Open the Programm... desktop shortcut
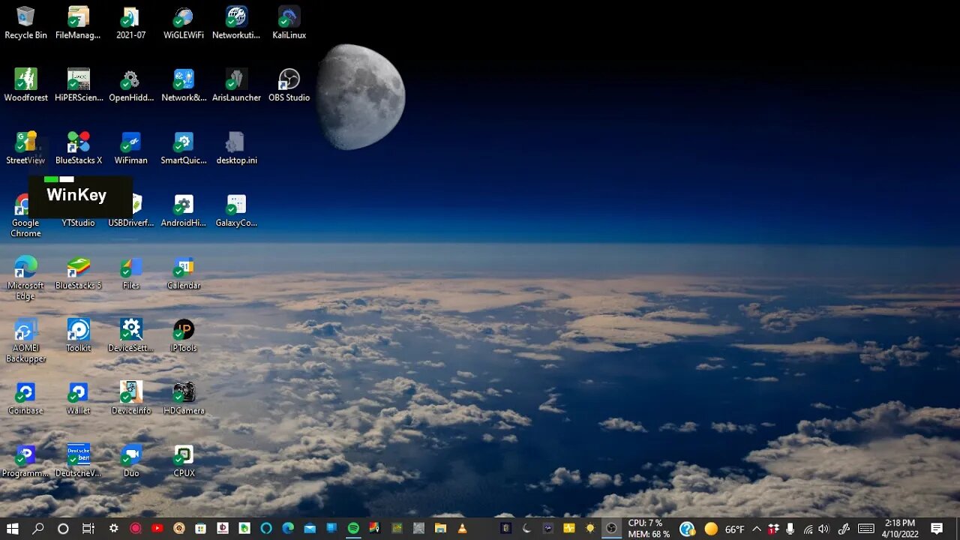This screenshot has height=540, width=960. (x=25, y=460)
